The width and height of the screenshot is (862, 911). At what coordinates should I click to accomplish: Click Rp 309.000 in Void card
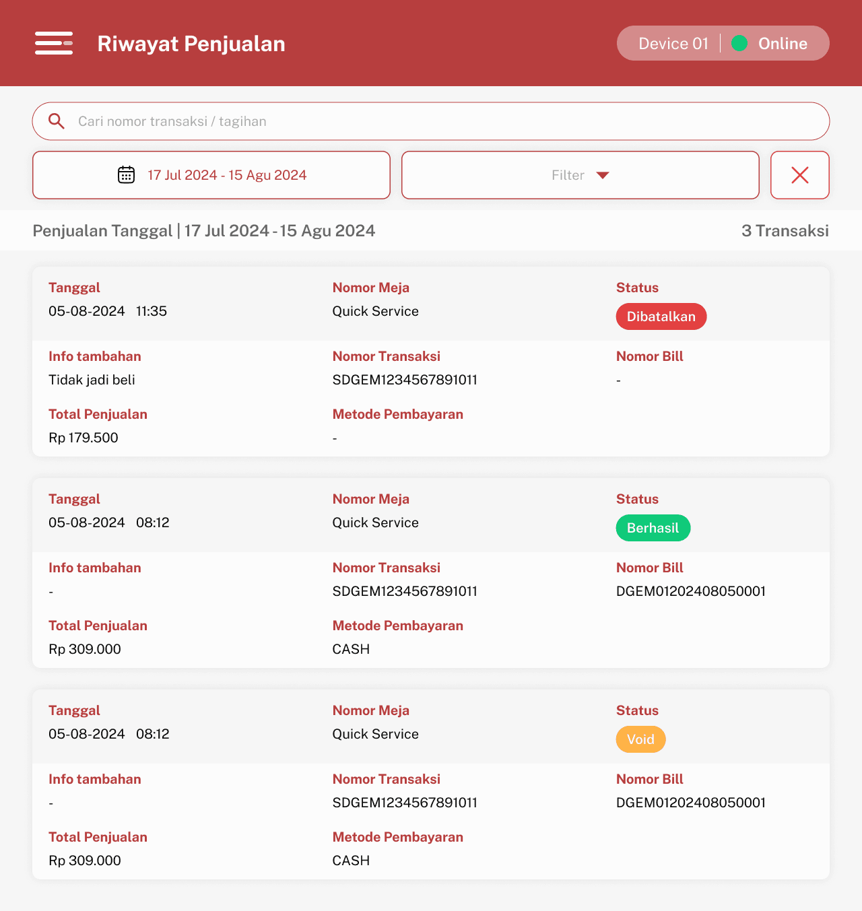(x=85, y=861)
